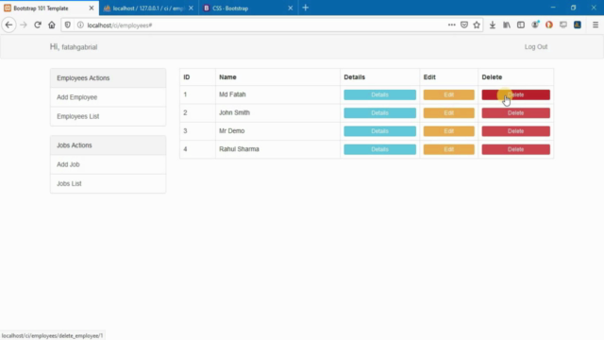Open Add Employee in sidebar
Screen dimensions: 604x340
tap(108, 97)
